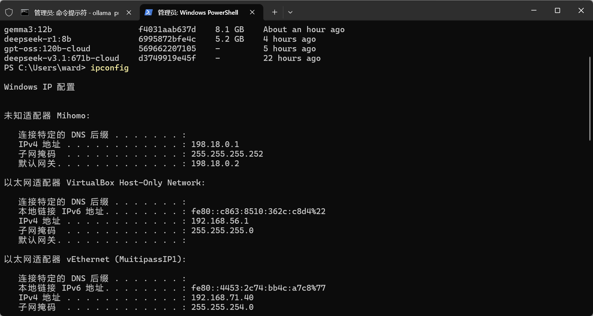Click the vEthernet IPv4 address 192.168.71.40

pos(222,298)
